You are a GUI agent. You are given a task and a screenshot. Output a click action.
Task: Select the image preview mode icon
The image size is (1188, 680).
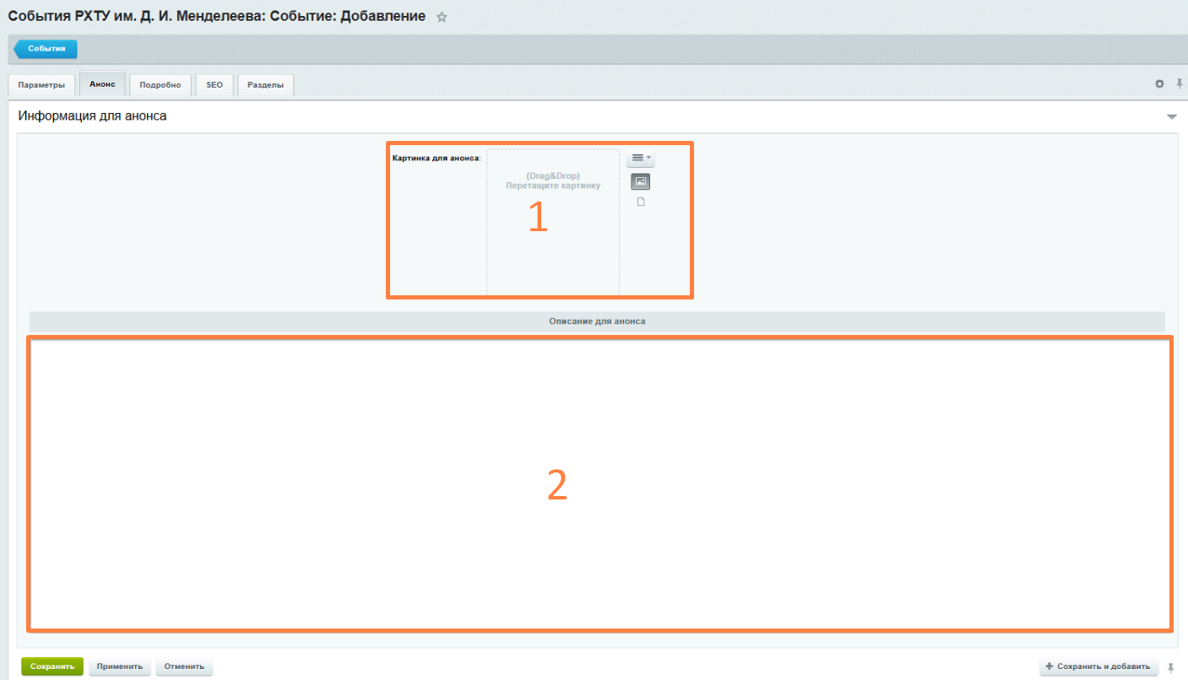pyautogui.click(x=641, y=181)
